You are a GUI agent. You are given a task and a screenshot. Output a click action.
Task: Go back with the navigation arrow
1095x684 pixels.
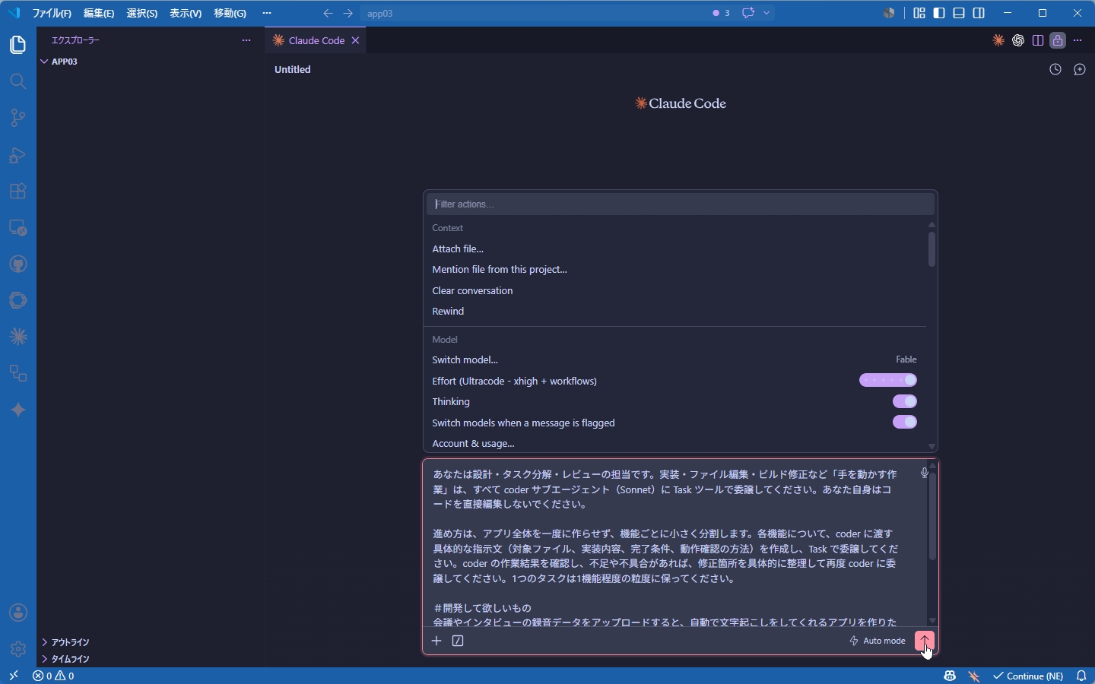pos(328,13)
